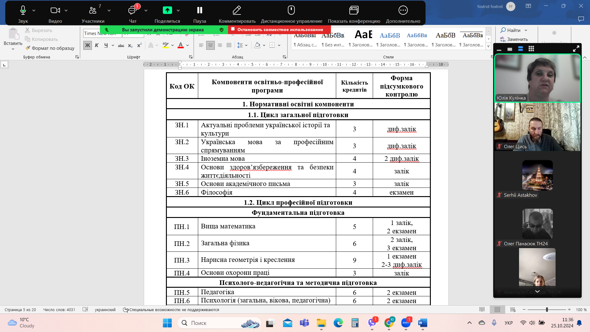Open audio options arrow next to Звук

(34, 10)
